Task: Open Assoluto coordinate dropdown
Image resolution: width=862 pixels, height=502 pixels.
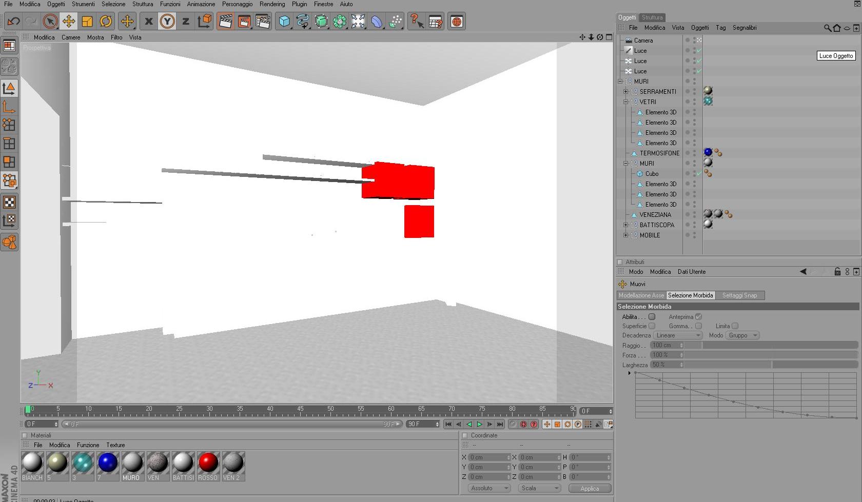Action: click(x=489, y=488)
